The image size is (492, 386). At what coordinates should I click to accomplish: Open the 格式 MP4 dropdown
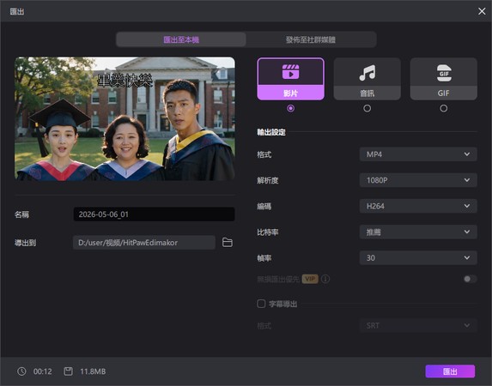point(418,154)
